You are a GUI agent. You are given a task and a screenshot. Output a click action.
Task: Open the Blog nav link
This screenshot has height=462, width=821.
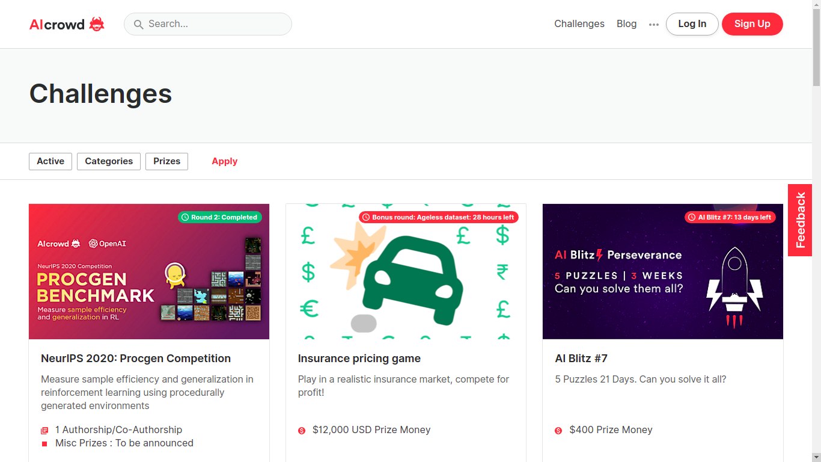(x=626, y=24)
